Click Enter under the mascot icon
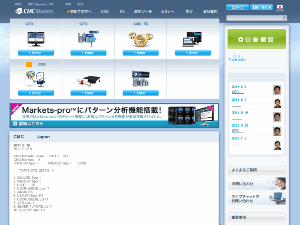This screenshot has height=225, width=300. click(36, 93)
